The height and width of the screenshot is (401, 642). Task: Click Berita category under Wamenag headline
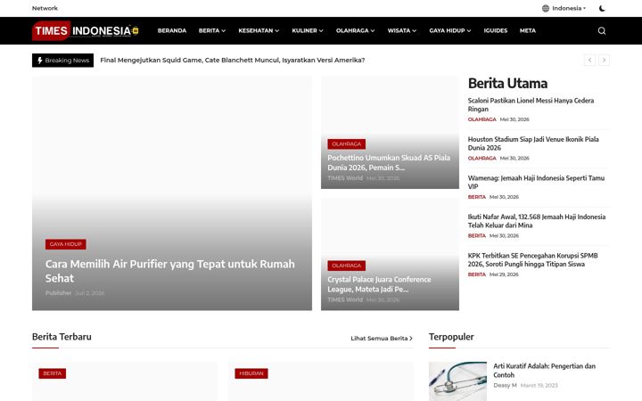coord(476,197)
